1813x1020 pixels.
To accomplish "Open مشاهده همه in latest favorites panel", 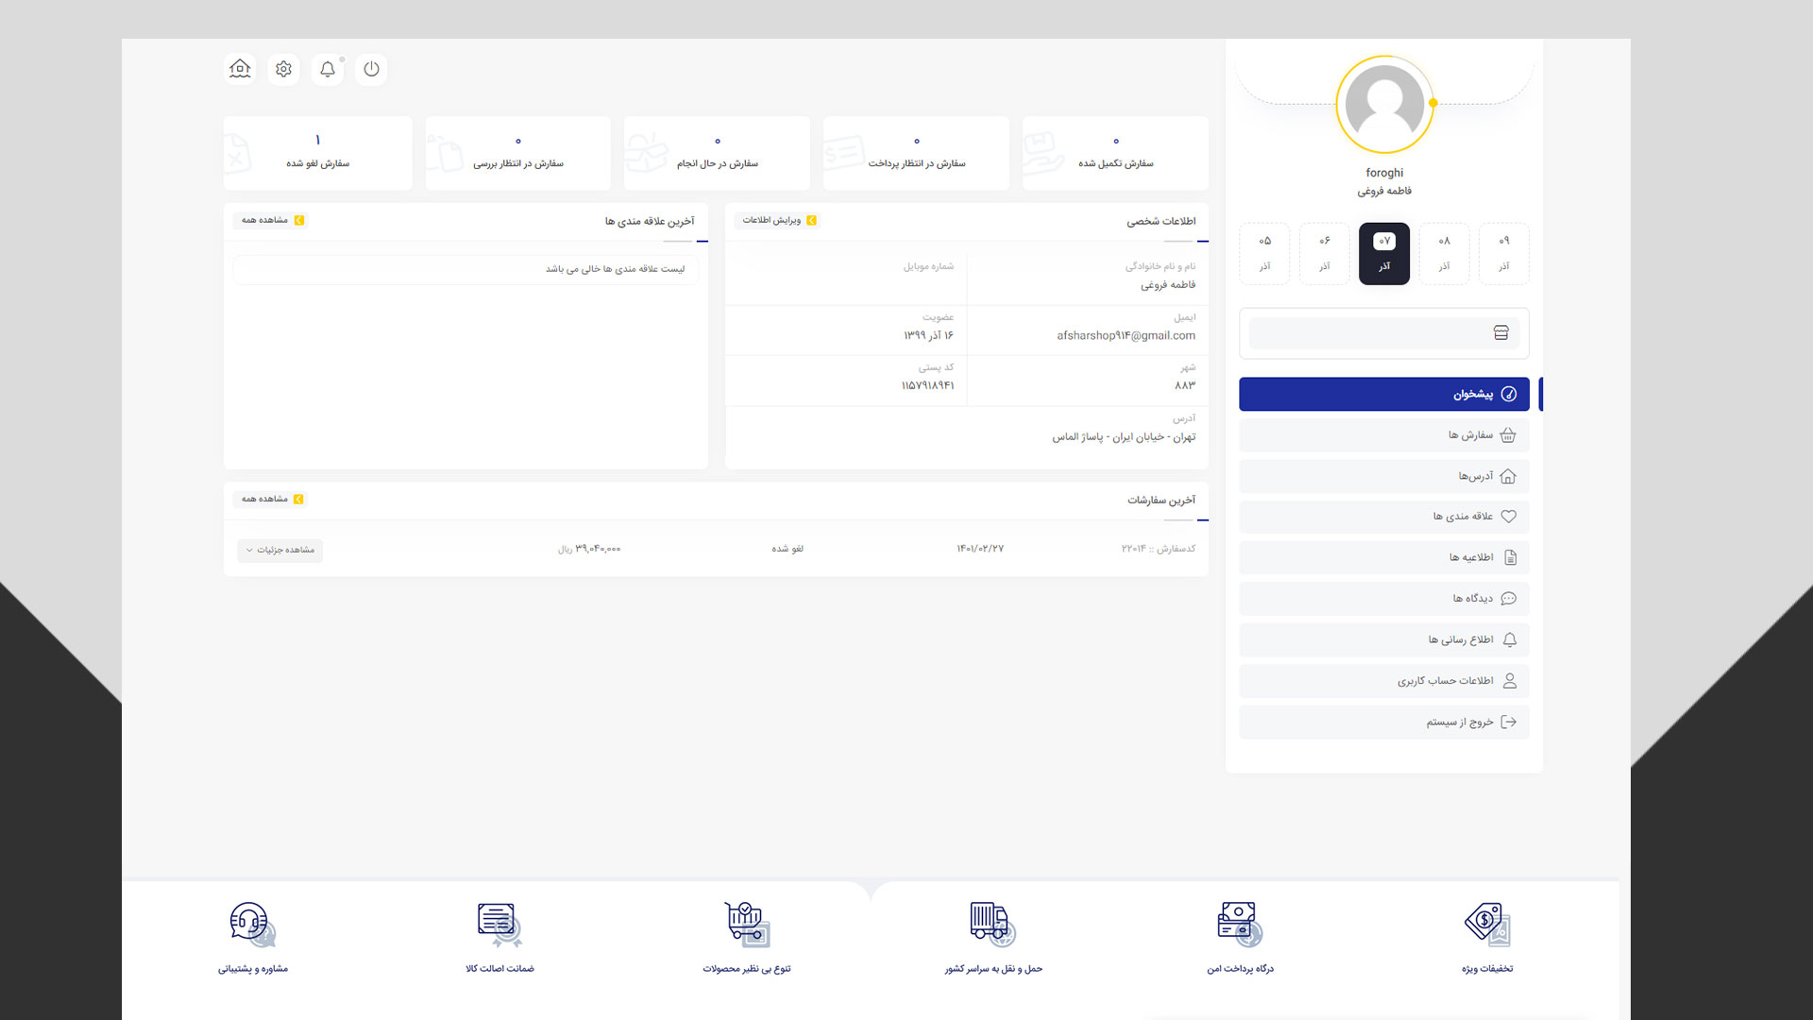I will tap(272, 220).
